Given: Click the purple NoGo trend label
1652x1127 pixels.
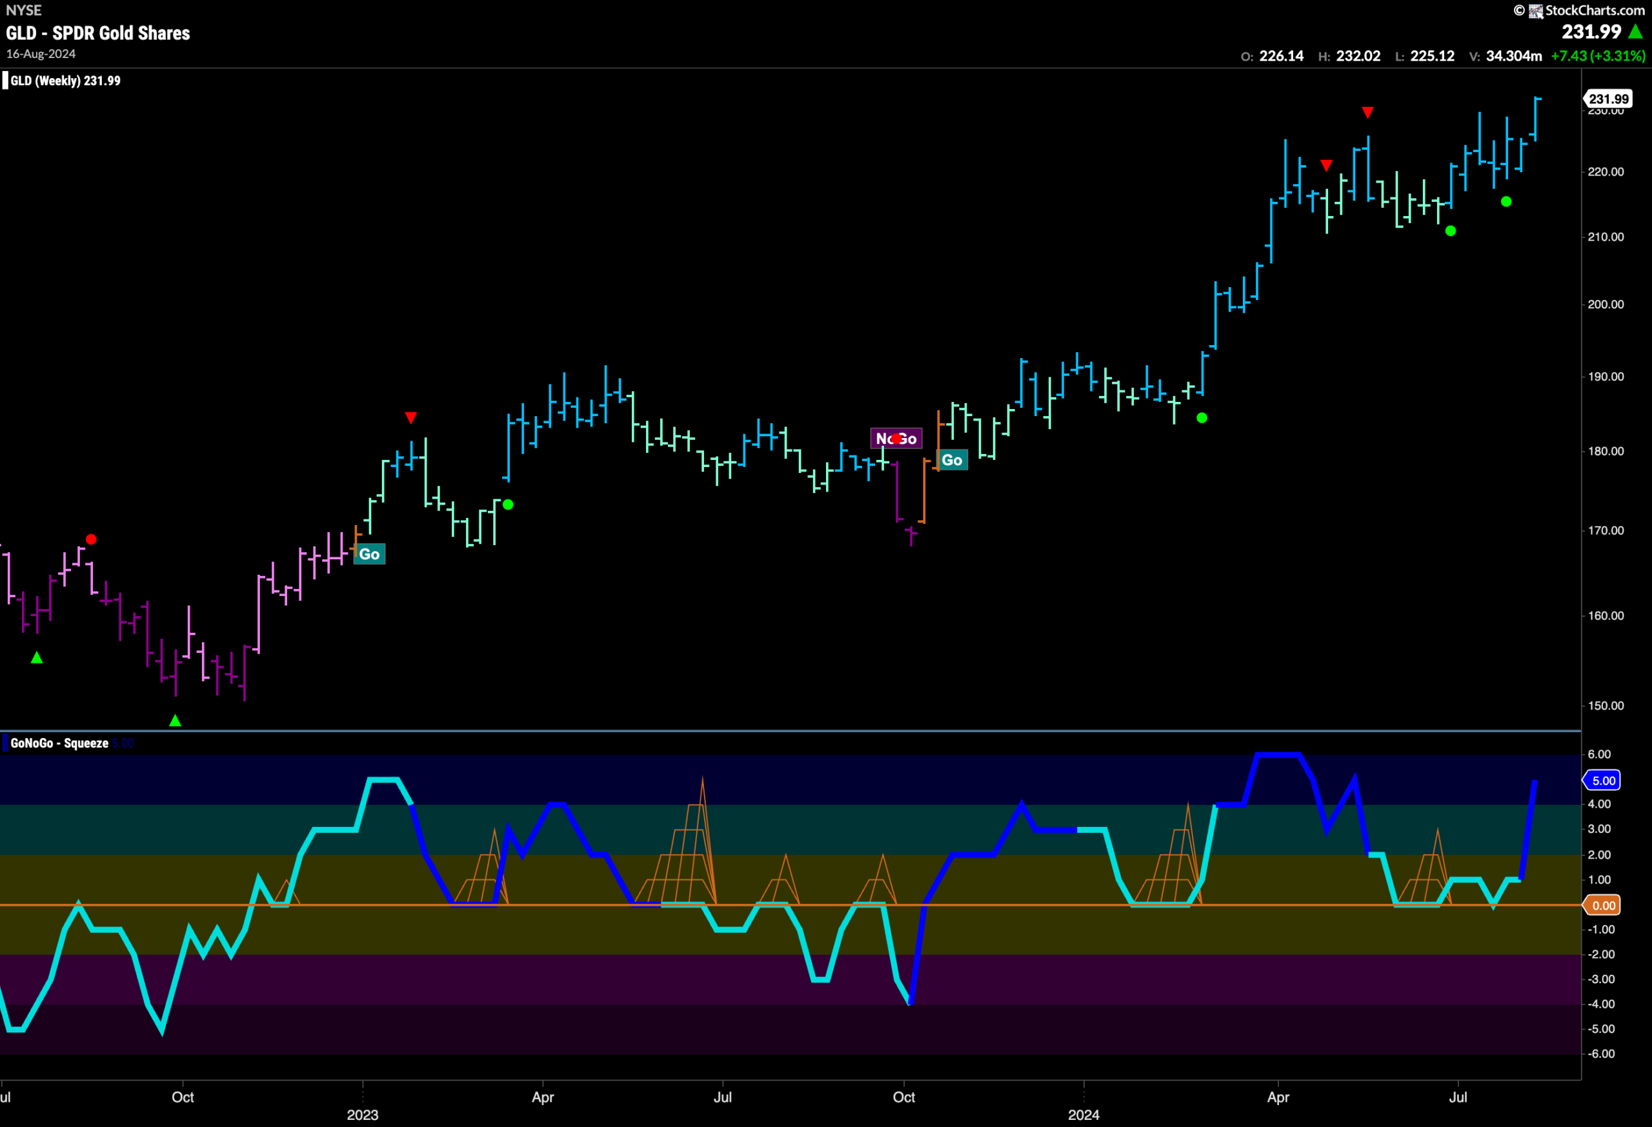Looking at the screenshot, I should click(896, 439).
